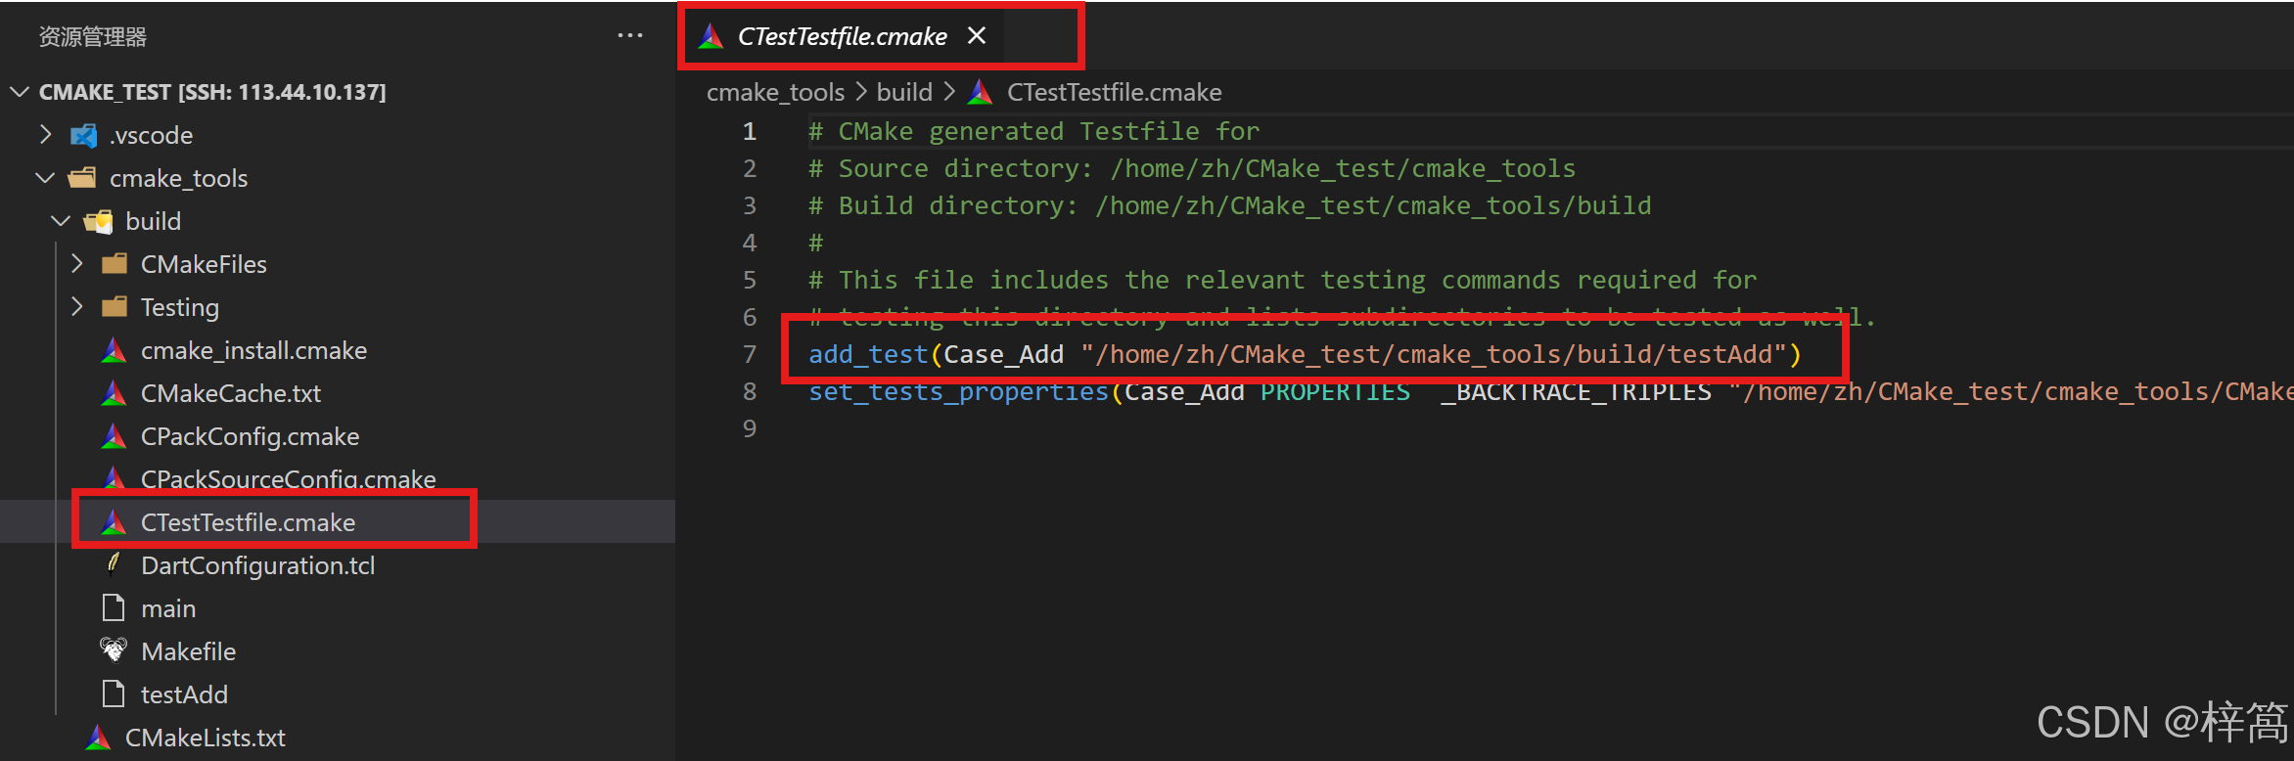Screen dimensions: 2294x761
Task: Click the Makefile gnu icon
Action: pos(114,649)
